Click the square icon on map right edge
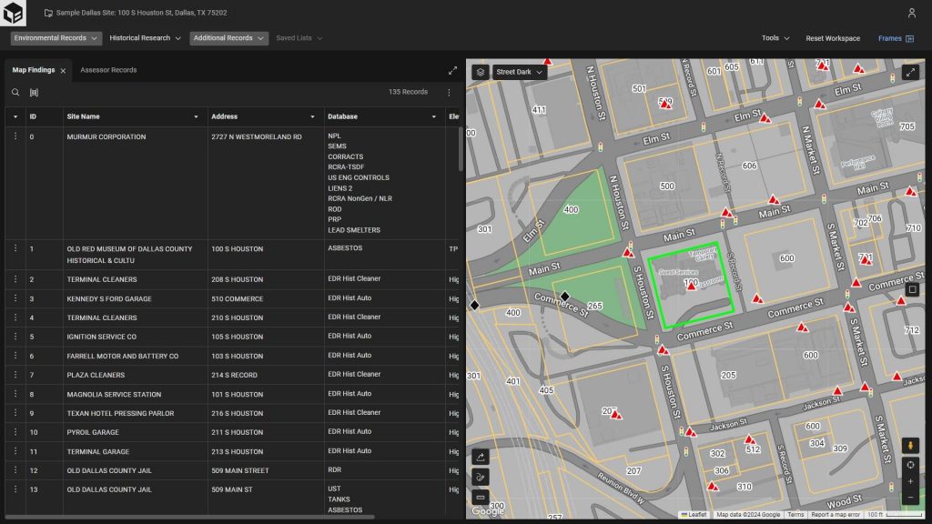Viewport: 932px width, 524px height. click(912, 289)
